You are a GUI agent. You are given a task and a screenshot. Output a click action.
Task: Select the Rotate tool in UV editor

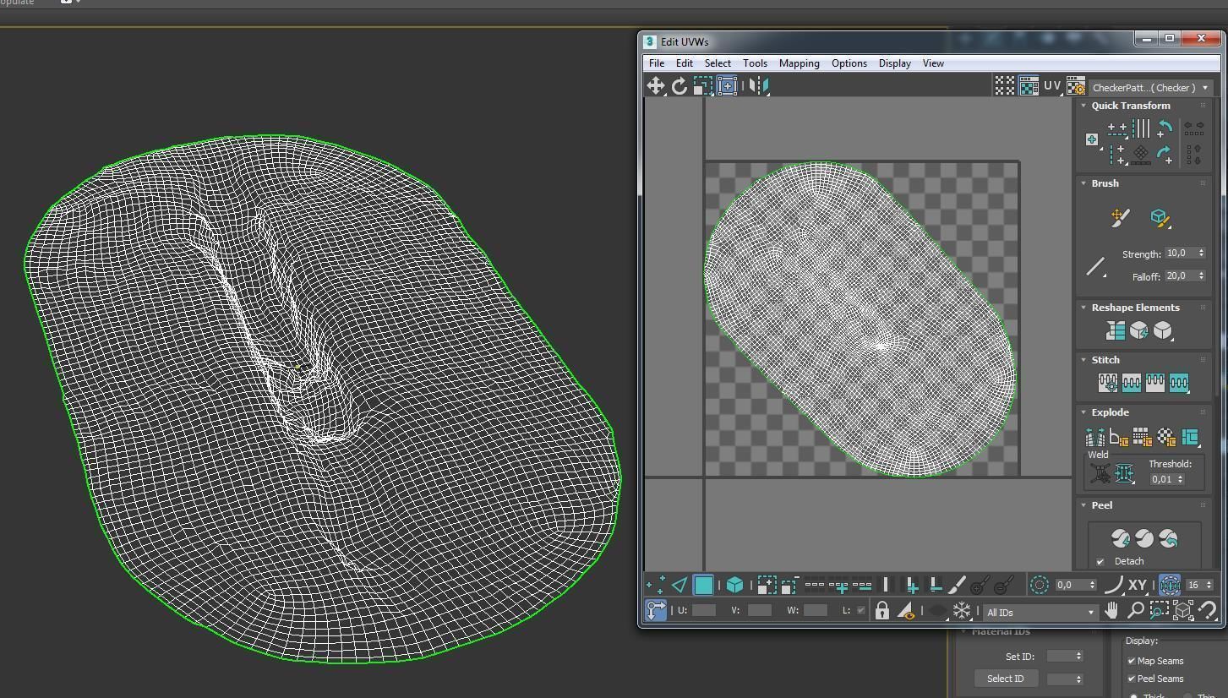[679, 85]
